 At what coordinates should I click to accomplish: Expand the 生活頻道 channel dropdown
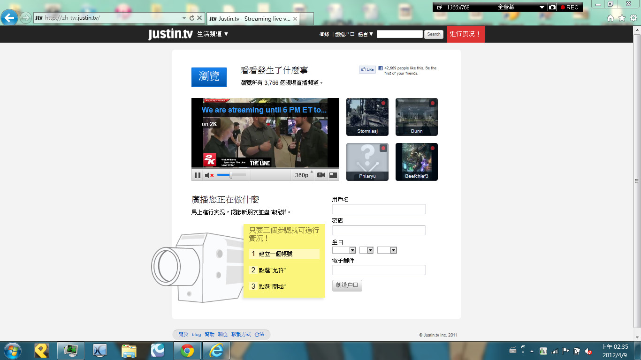tap(213, 34)
